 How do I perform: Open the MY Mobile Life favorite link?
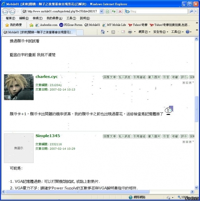tap(114, 25)
